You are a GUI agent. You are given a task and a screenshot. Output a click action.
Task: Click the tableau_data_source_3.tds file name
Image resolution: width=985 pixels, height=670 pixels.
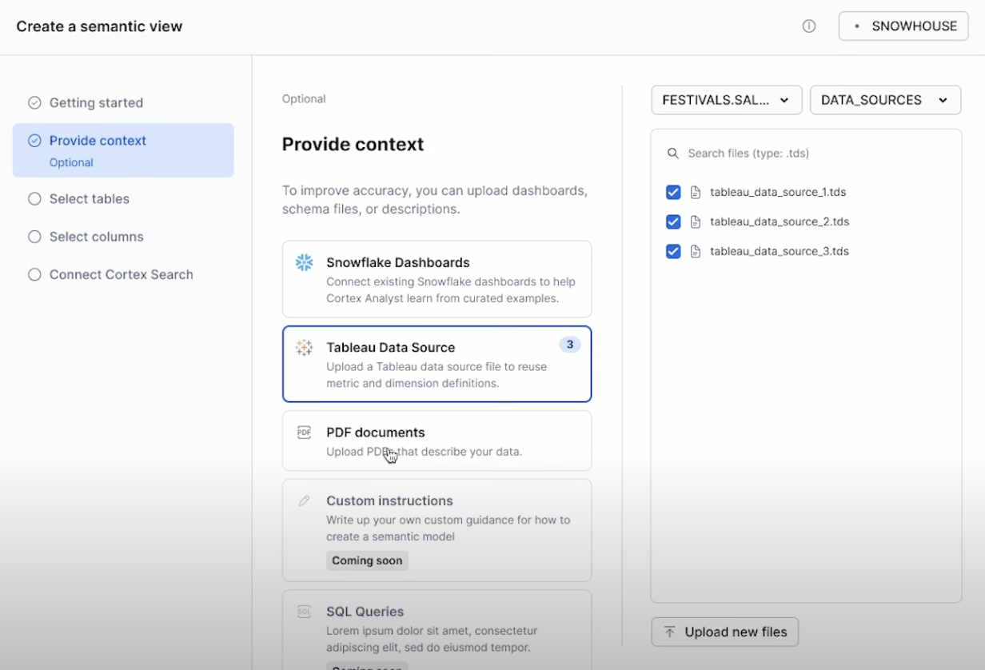pyautogui.click(x=780, y=251)
